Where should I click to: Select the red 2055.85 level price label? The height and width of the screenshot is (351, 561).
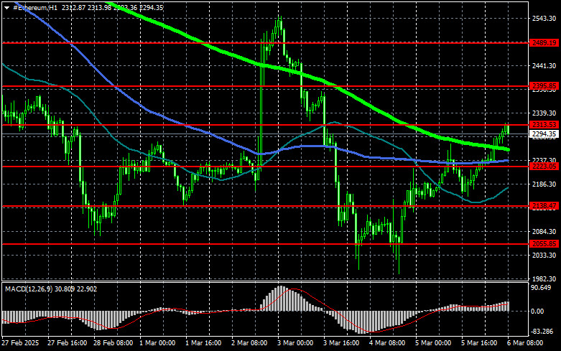point(544,244)
